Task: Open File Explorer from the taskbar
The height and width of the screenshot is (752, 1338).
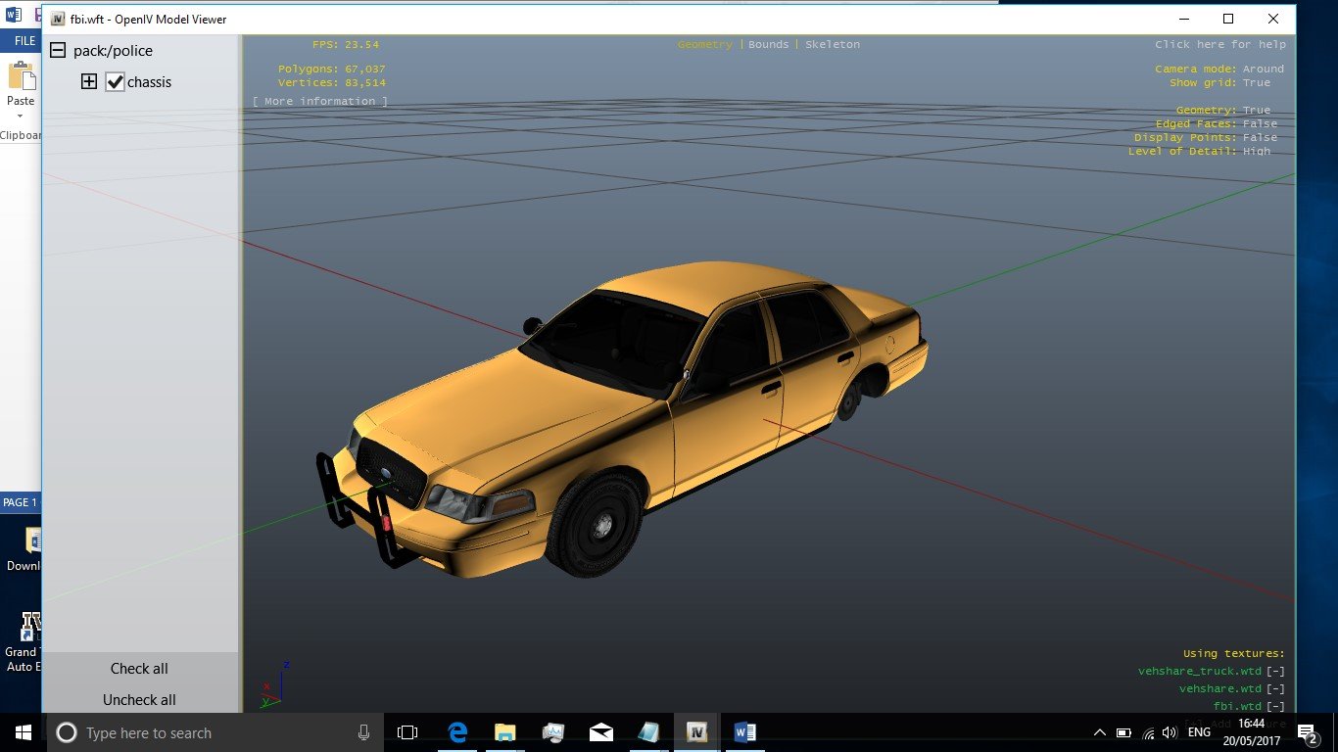Action: pyautogui.click(x=504, y=732)
